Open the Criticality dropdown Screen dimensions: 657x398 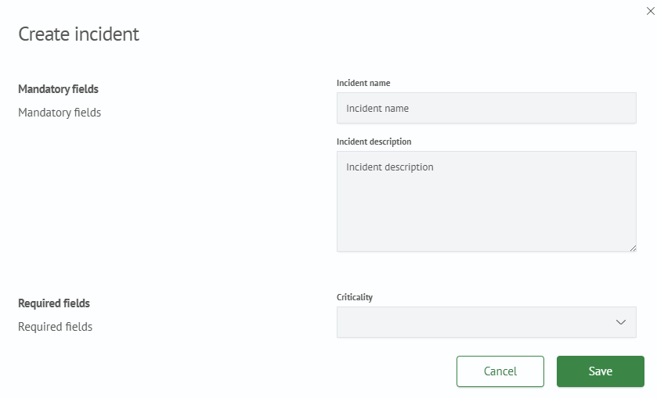pos(486,322)
